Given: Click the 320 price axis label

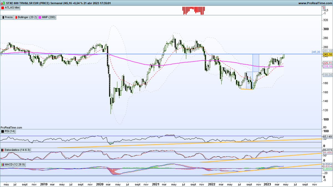Looking at the screenshot, I should tap(326, 20).
